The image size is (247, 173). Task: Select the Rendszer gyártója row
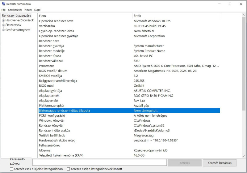tap(129, 46)
